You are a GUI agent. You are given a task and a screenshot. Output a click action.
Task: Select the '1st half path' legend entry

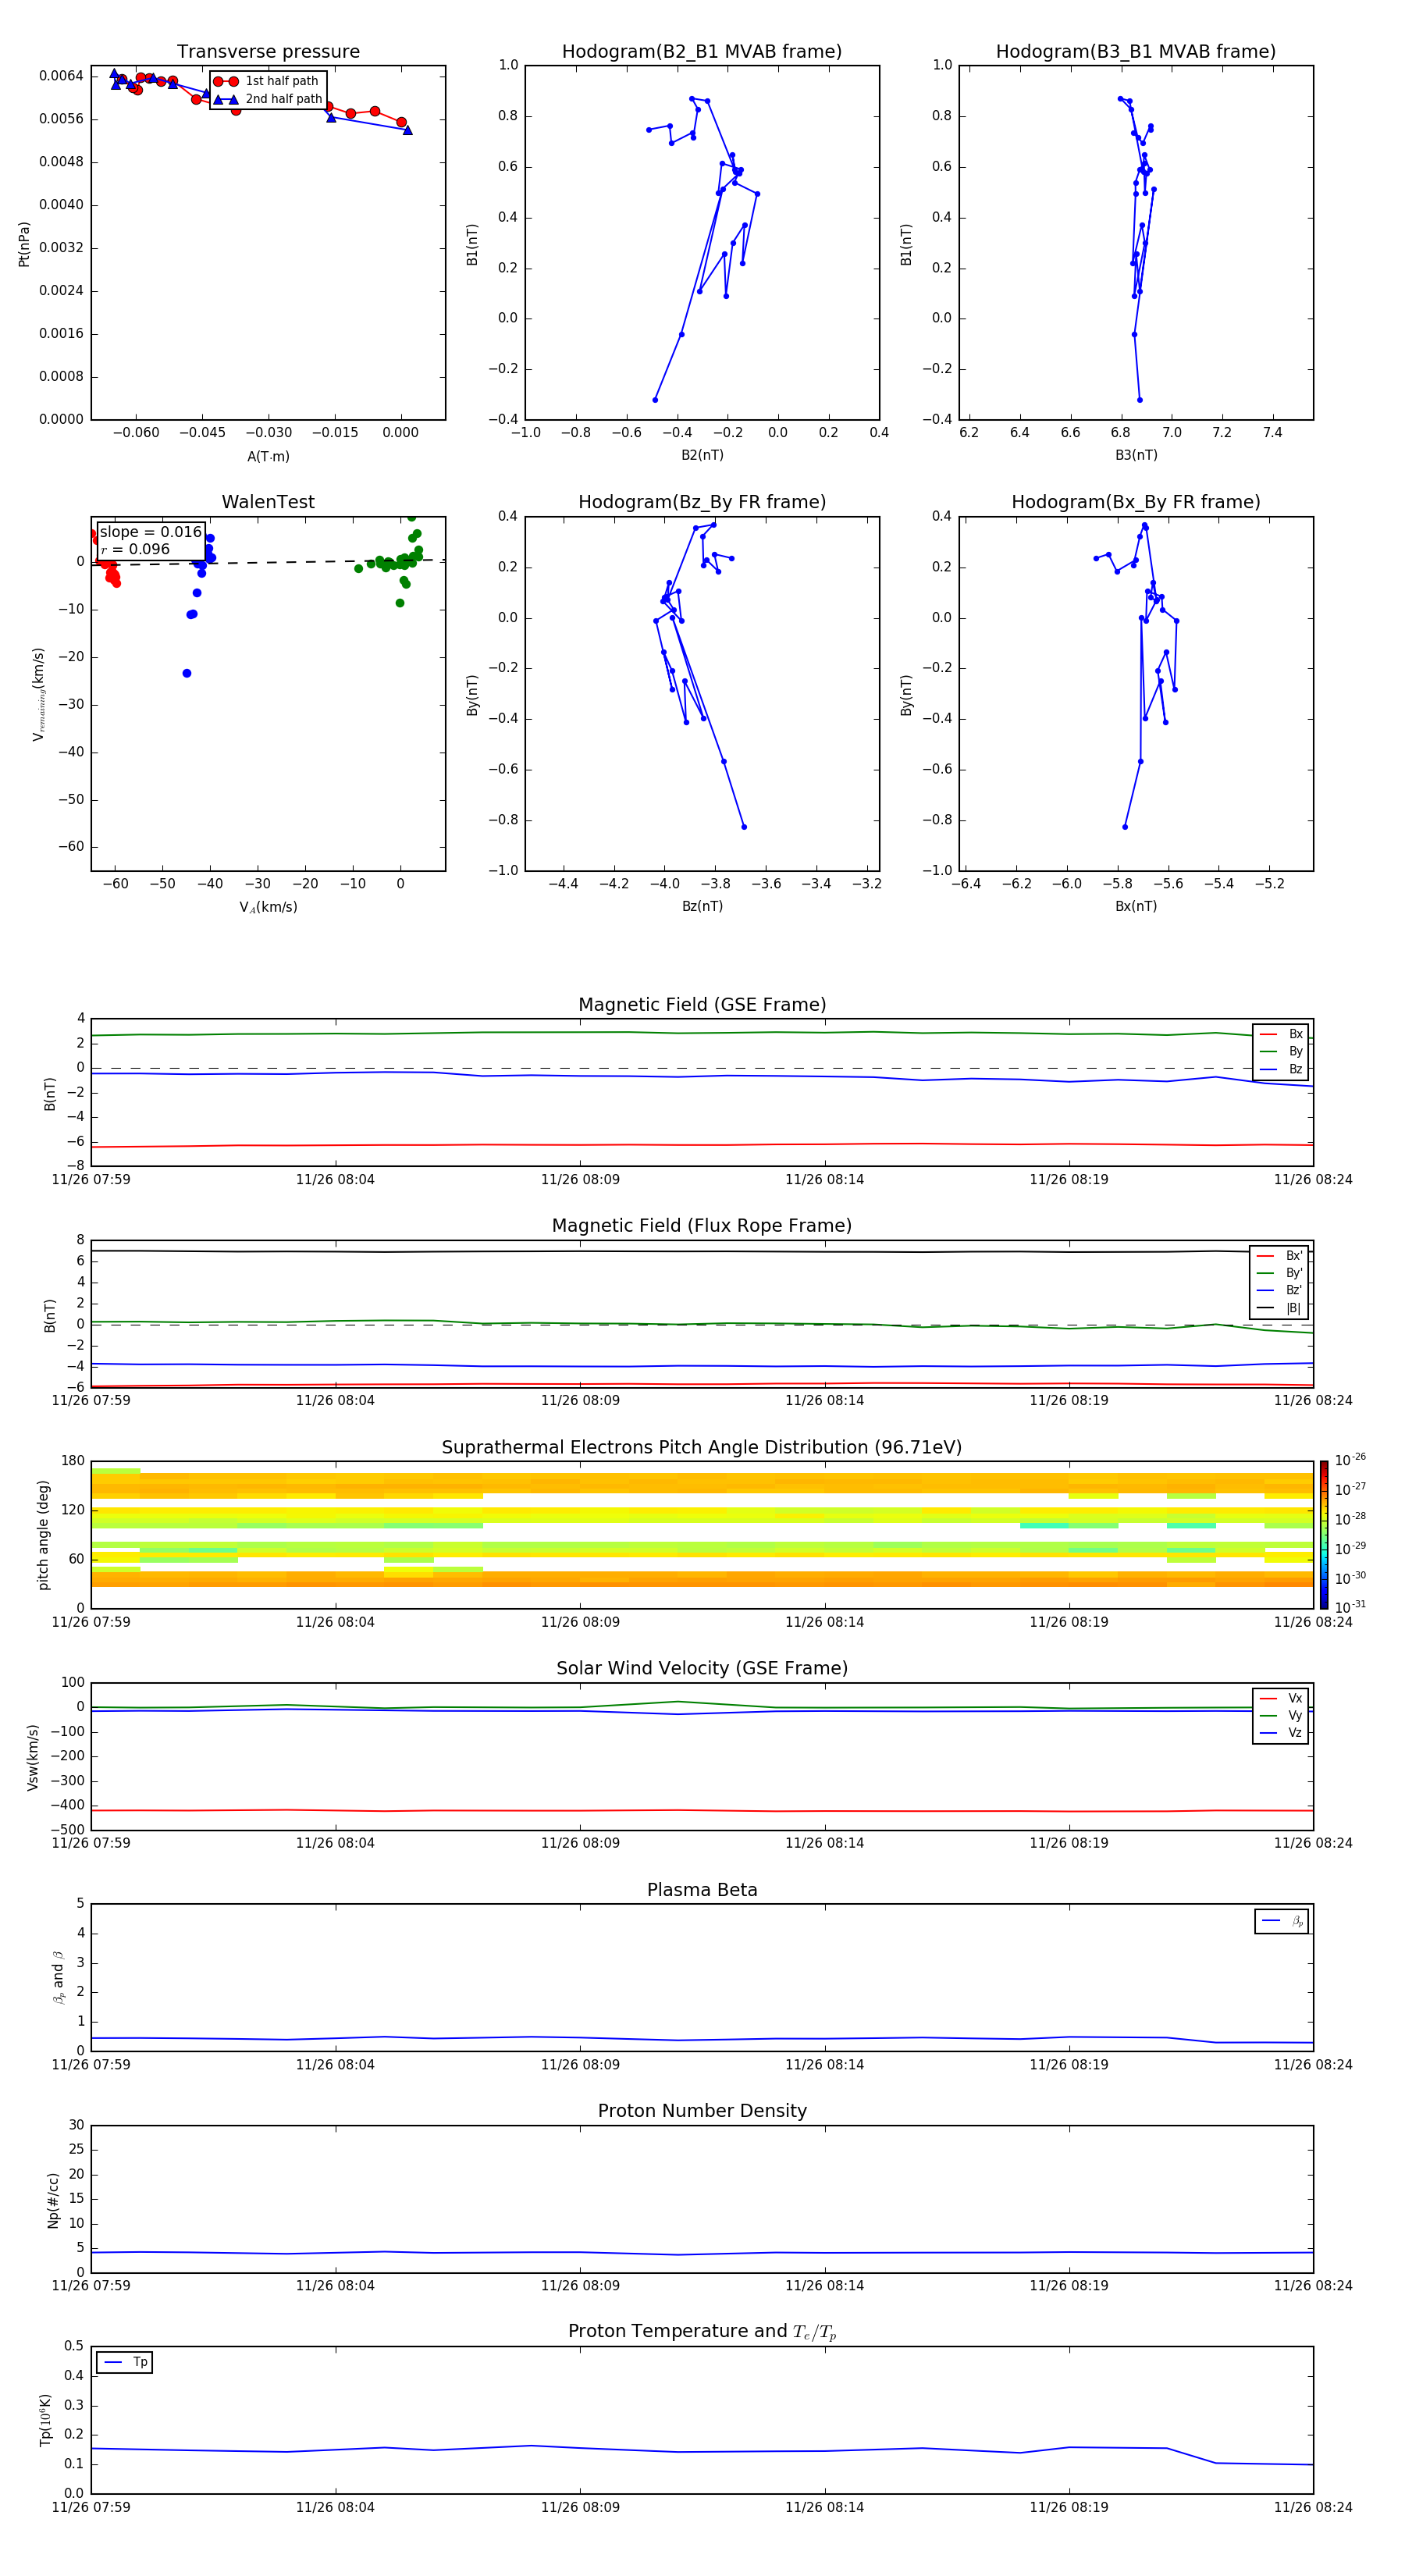point(266,81)
